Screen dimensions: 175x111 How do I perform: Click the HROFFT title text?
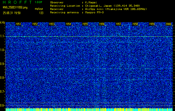tap(17, 2)
